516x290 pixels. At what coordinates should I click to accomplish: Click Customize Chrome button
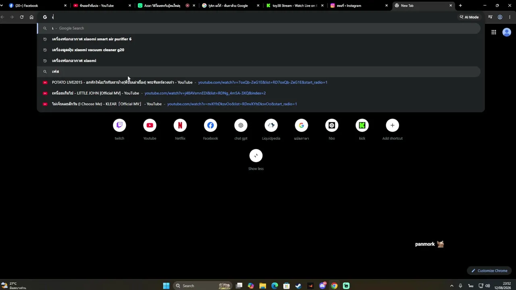point(489,271)
